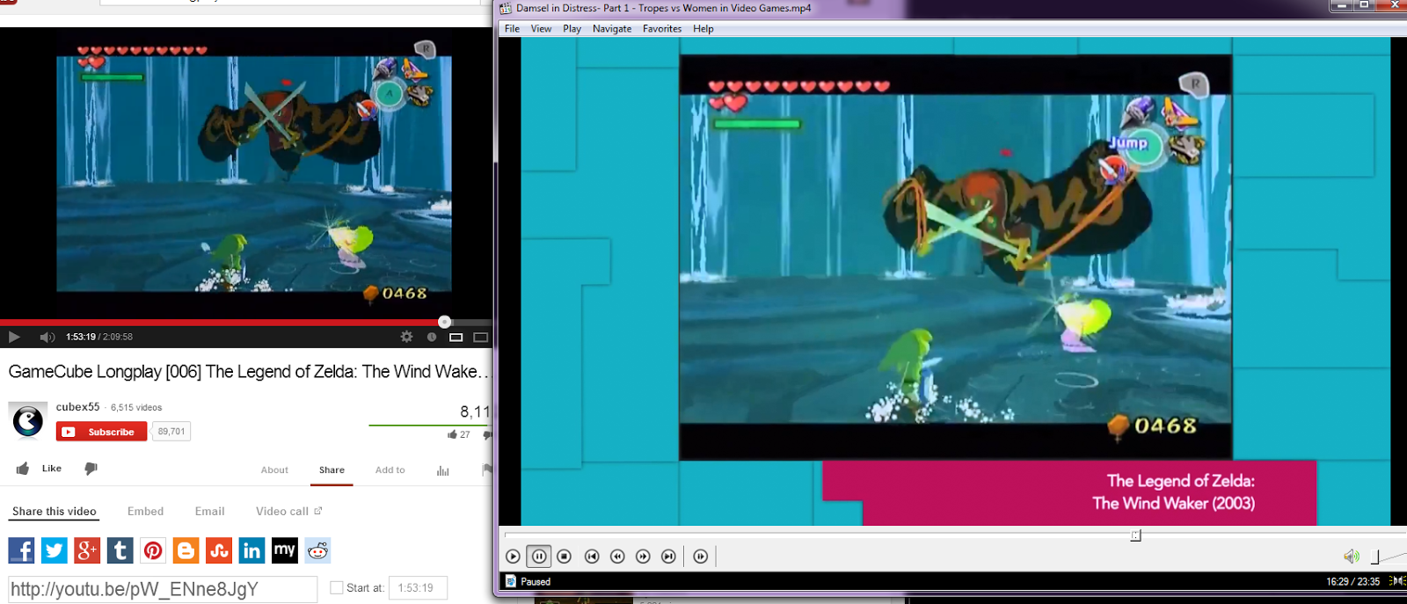Open the media player Navigate menu
The height and width of the screenshot is (604, 1407).
(612, 28)
